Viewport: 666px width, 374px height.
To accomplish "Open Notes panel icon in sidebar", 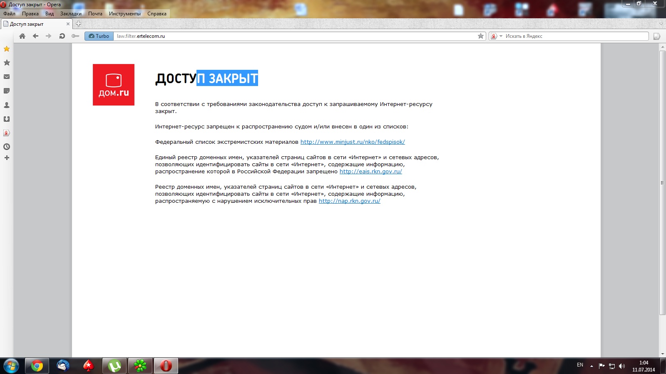I will point(7,91).
